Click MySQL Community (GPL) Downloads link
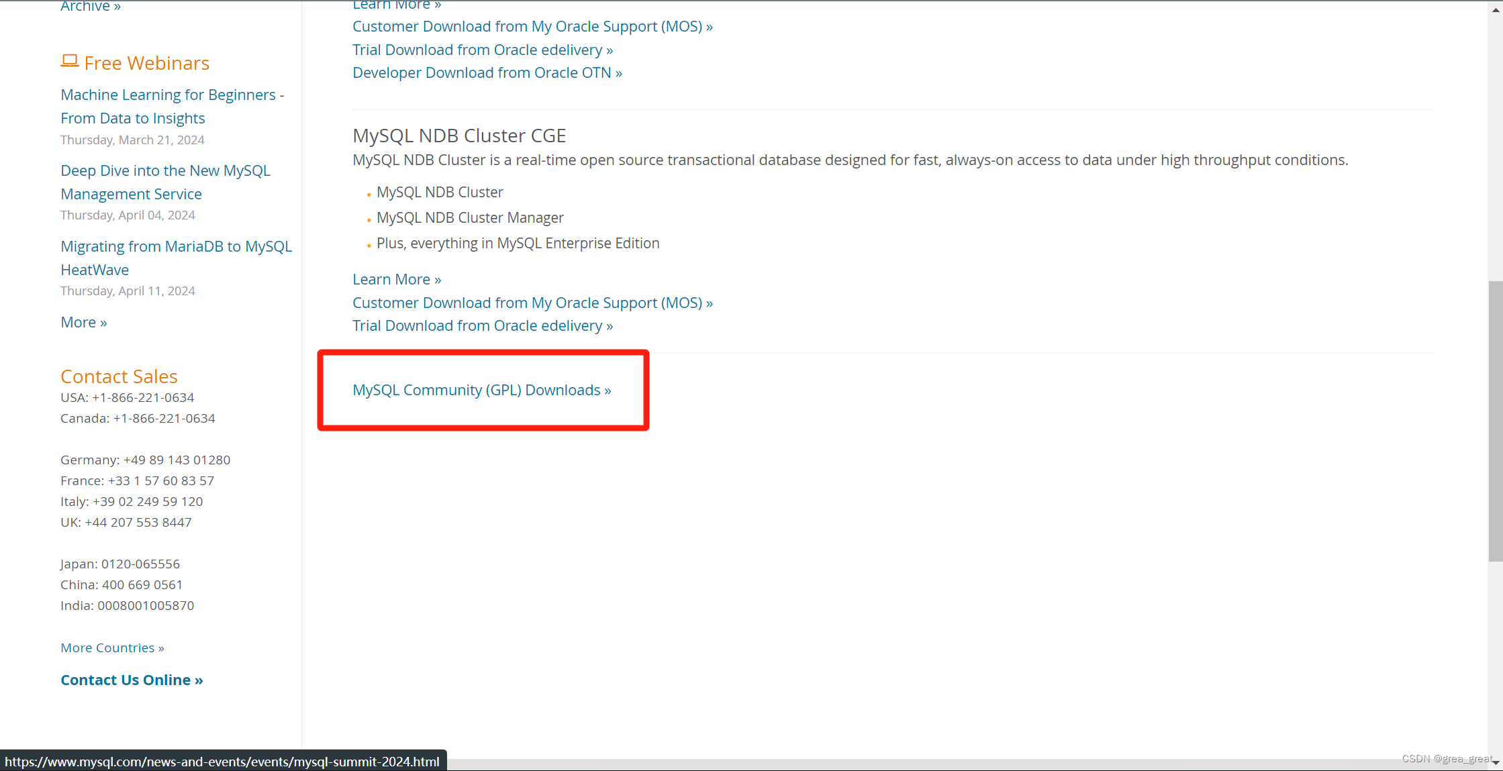Viewport: 1503px width, 771px height. [x=481, y=389]
